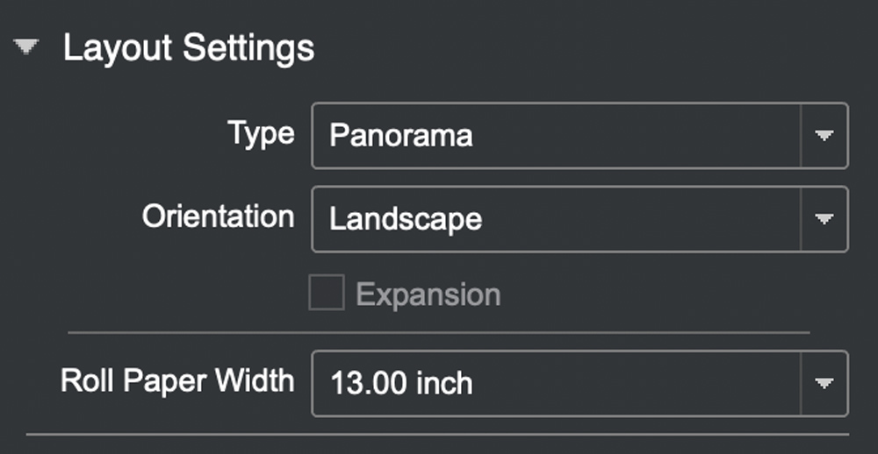Click the divider line under Roll Paper Width
The image size is (878, 454).
coord(439,435)
